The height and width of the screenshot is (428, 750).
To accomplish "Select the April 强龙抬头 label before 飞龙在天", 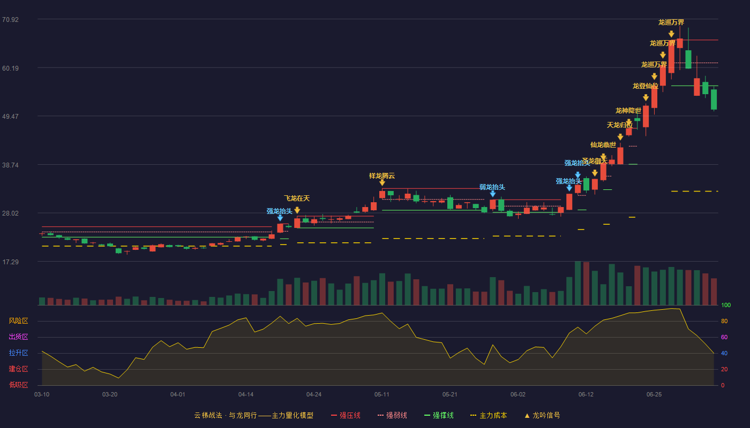I will (x=280, y=211).
